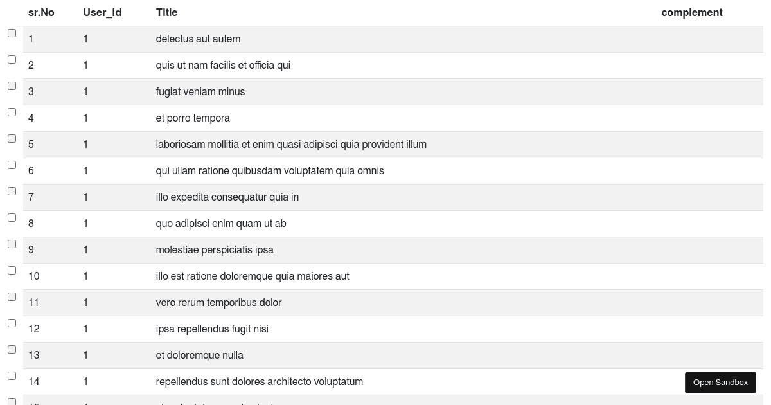
Task: Select the checkbox next to 'vero rerum temporibus dolor'
Action: click(x=12, y=296)
